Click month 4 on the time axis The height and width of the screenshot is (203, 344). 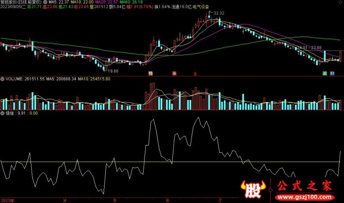click(x=65, y=200)
